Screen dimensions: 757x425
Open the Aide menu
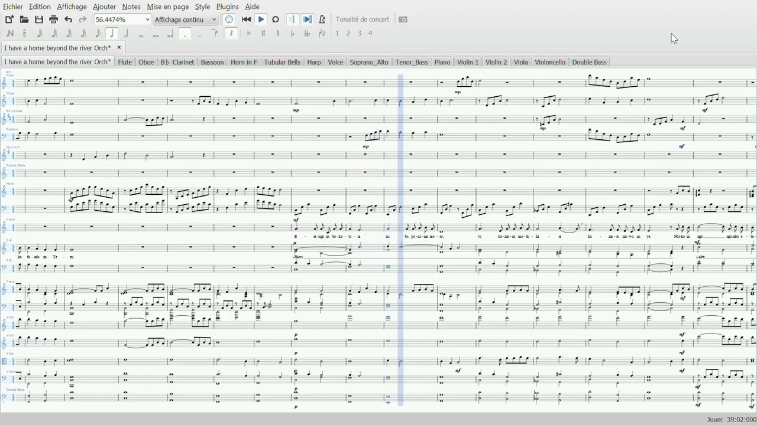pyautogui.click(x=253, y=6)
